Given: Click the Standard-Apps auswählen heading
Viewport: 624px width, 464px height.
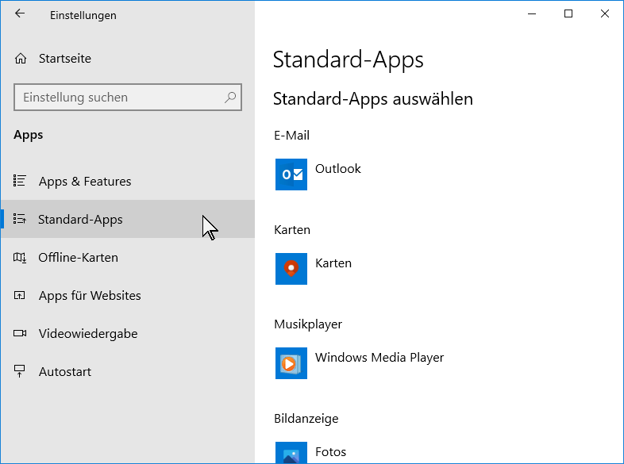Looking at the screenshot, I should [x=373, y=98].
